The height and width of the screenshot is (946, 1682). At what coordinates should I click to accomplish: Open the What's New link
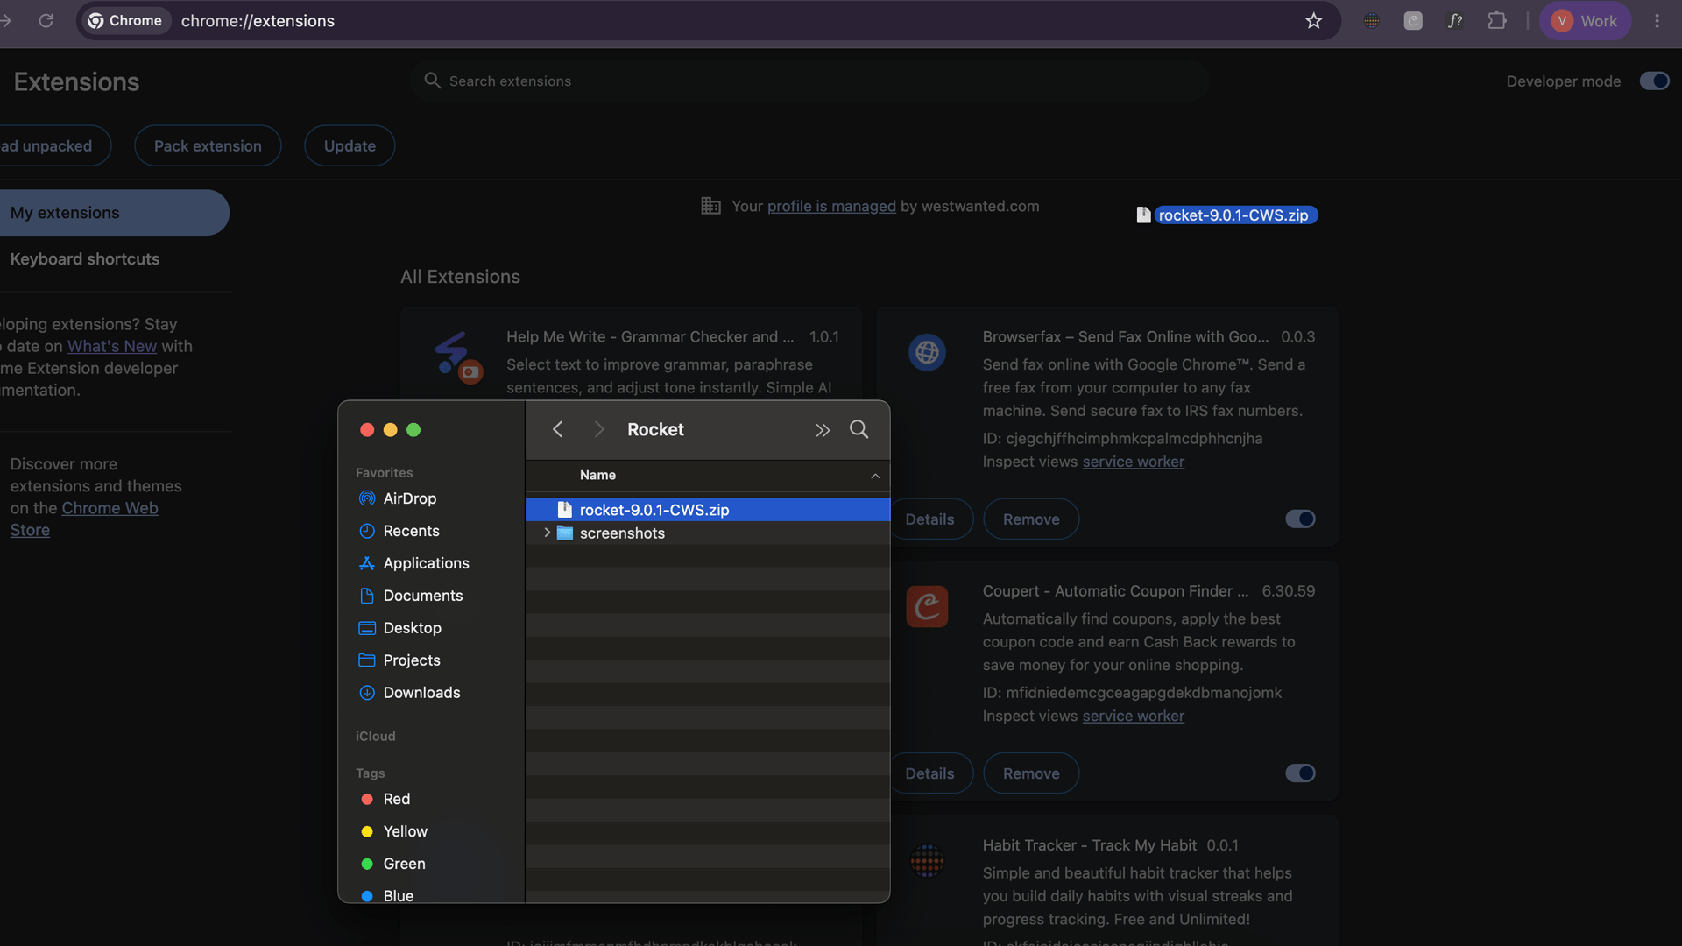[112, 346]
